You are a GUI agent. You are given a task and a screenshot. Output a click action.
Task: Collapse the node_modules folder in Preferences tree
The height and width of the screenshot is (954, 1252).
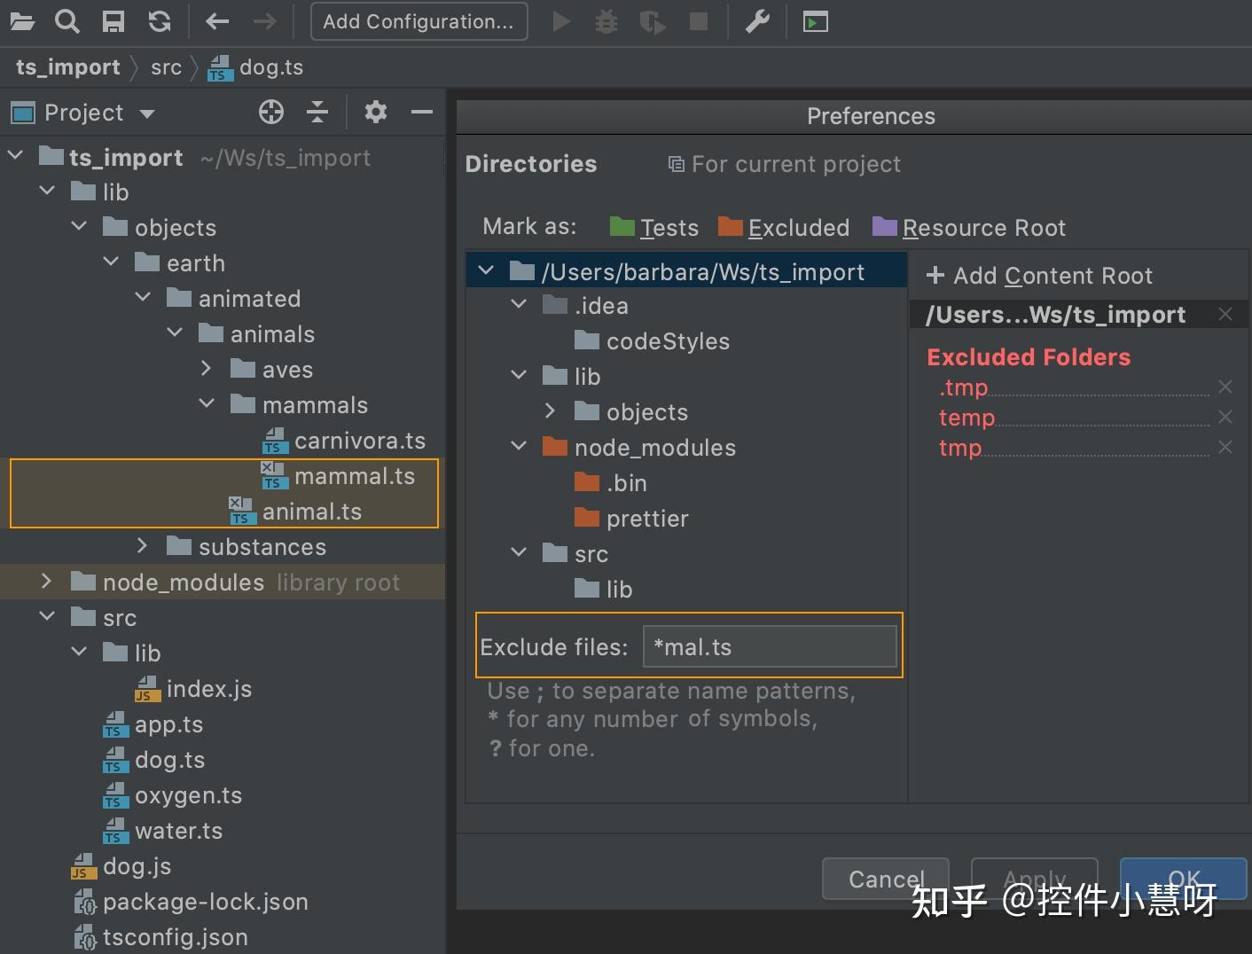click(519, 447)
